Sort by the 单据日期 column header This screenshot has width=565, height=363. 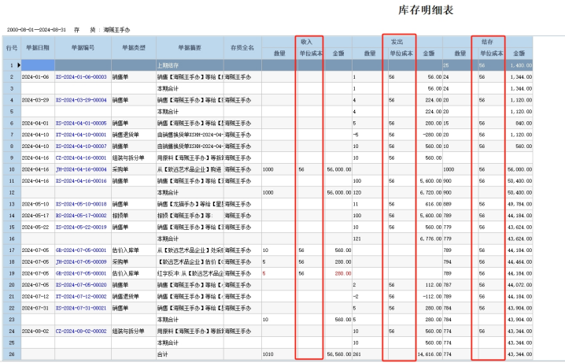pos(38,47)
